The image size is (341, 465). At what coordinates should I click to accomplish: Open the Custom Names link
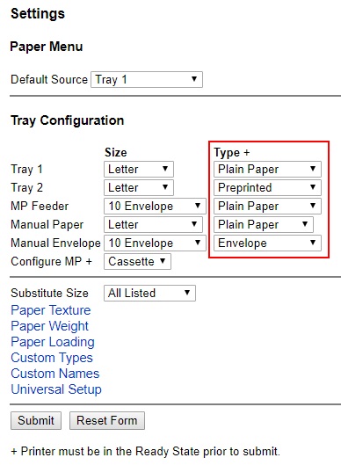[x=54, y=374]
